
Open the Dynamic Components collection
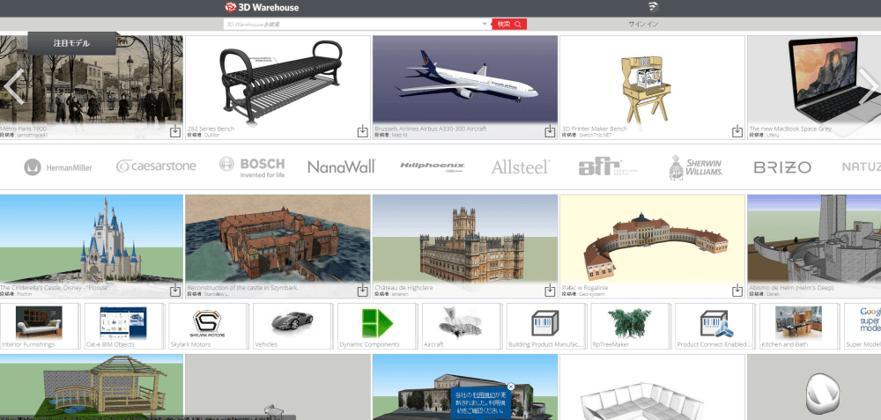[376, 327]
